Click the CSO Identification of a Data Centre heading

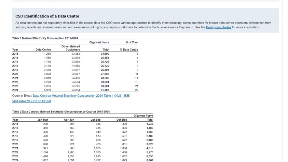coord(47,16)
